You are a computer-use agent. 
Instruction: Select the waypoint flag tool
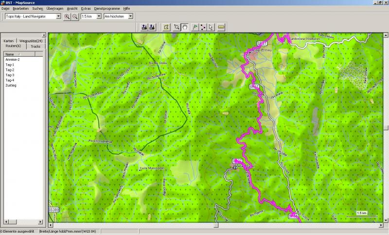click(x=194, y=27)
